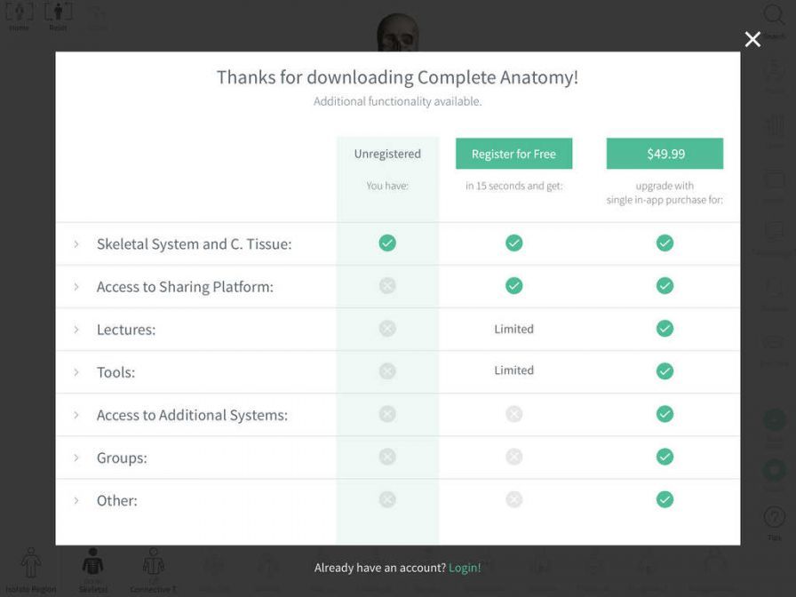Click the $49.99 column checkmark for Groups
Viewport: 796px width, 597px height.
tap(665, 457)
